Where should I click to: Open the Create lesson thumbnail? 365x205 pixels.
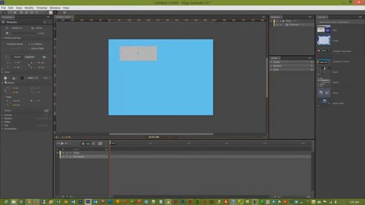click(323, 40)
